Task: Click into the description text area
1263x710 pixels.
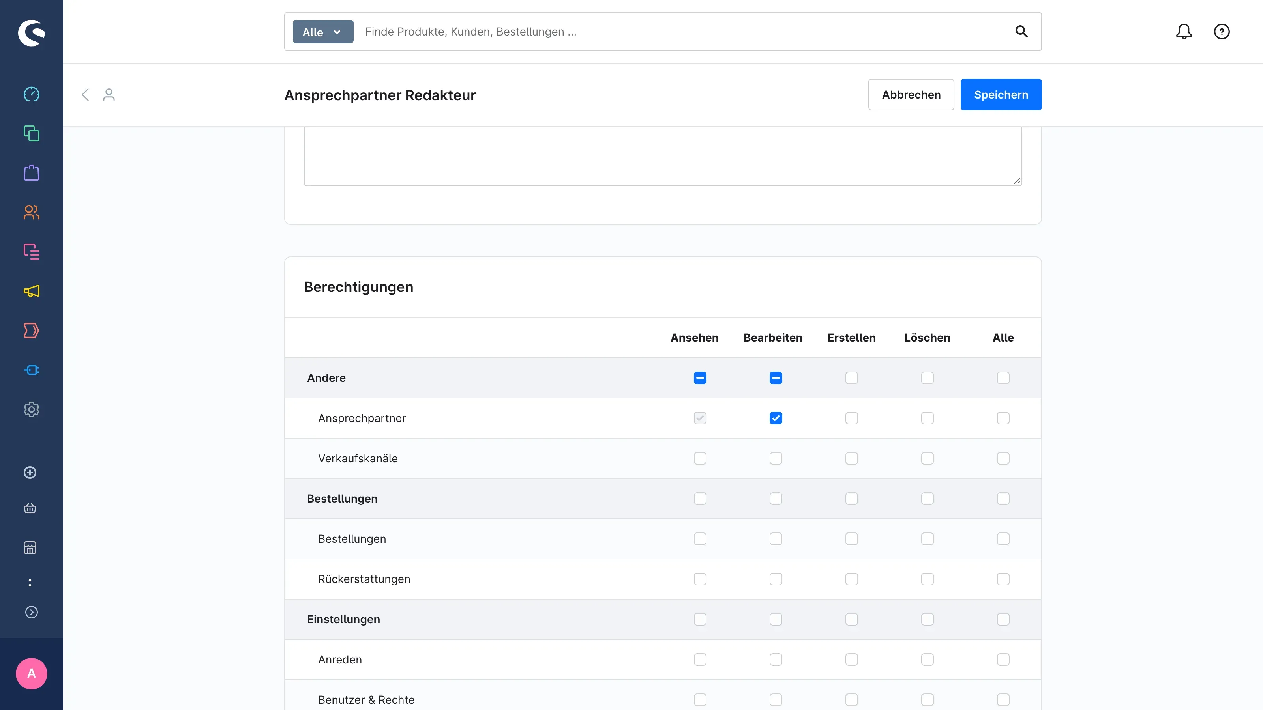Action: click(x=663, y=156)
